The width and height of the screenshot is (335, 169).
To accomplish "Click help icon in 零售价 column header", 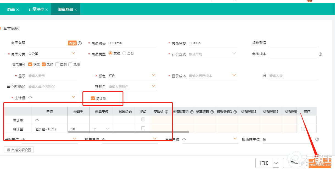I will tap(167, 112).
